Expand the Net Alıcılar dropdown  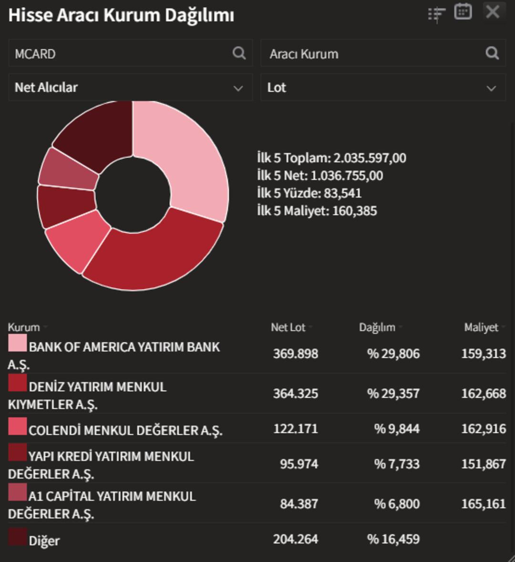pyautogui.click(x=130, y=88)
